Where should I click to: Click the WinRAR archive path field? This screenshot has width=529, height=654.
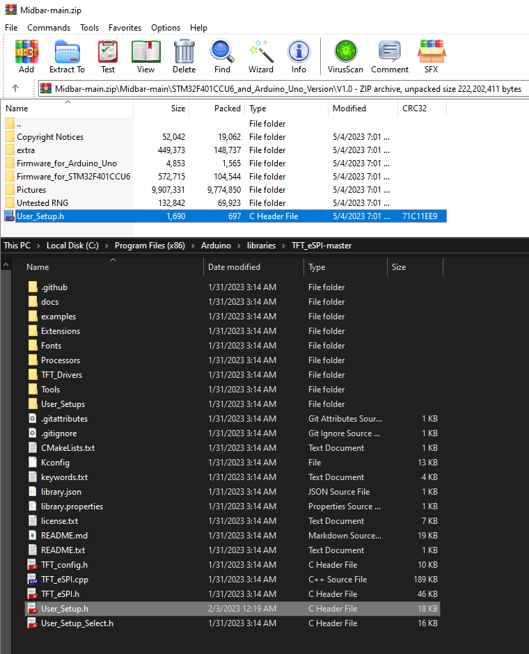[284, 88]
